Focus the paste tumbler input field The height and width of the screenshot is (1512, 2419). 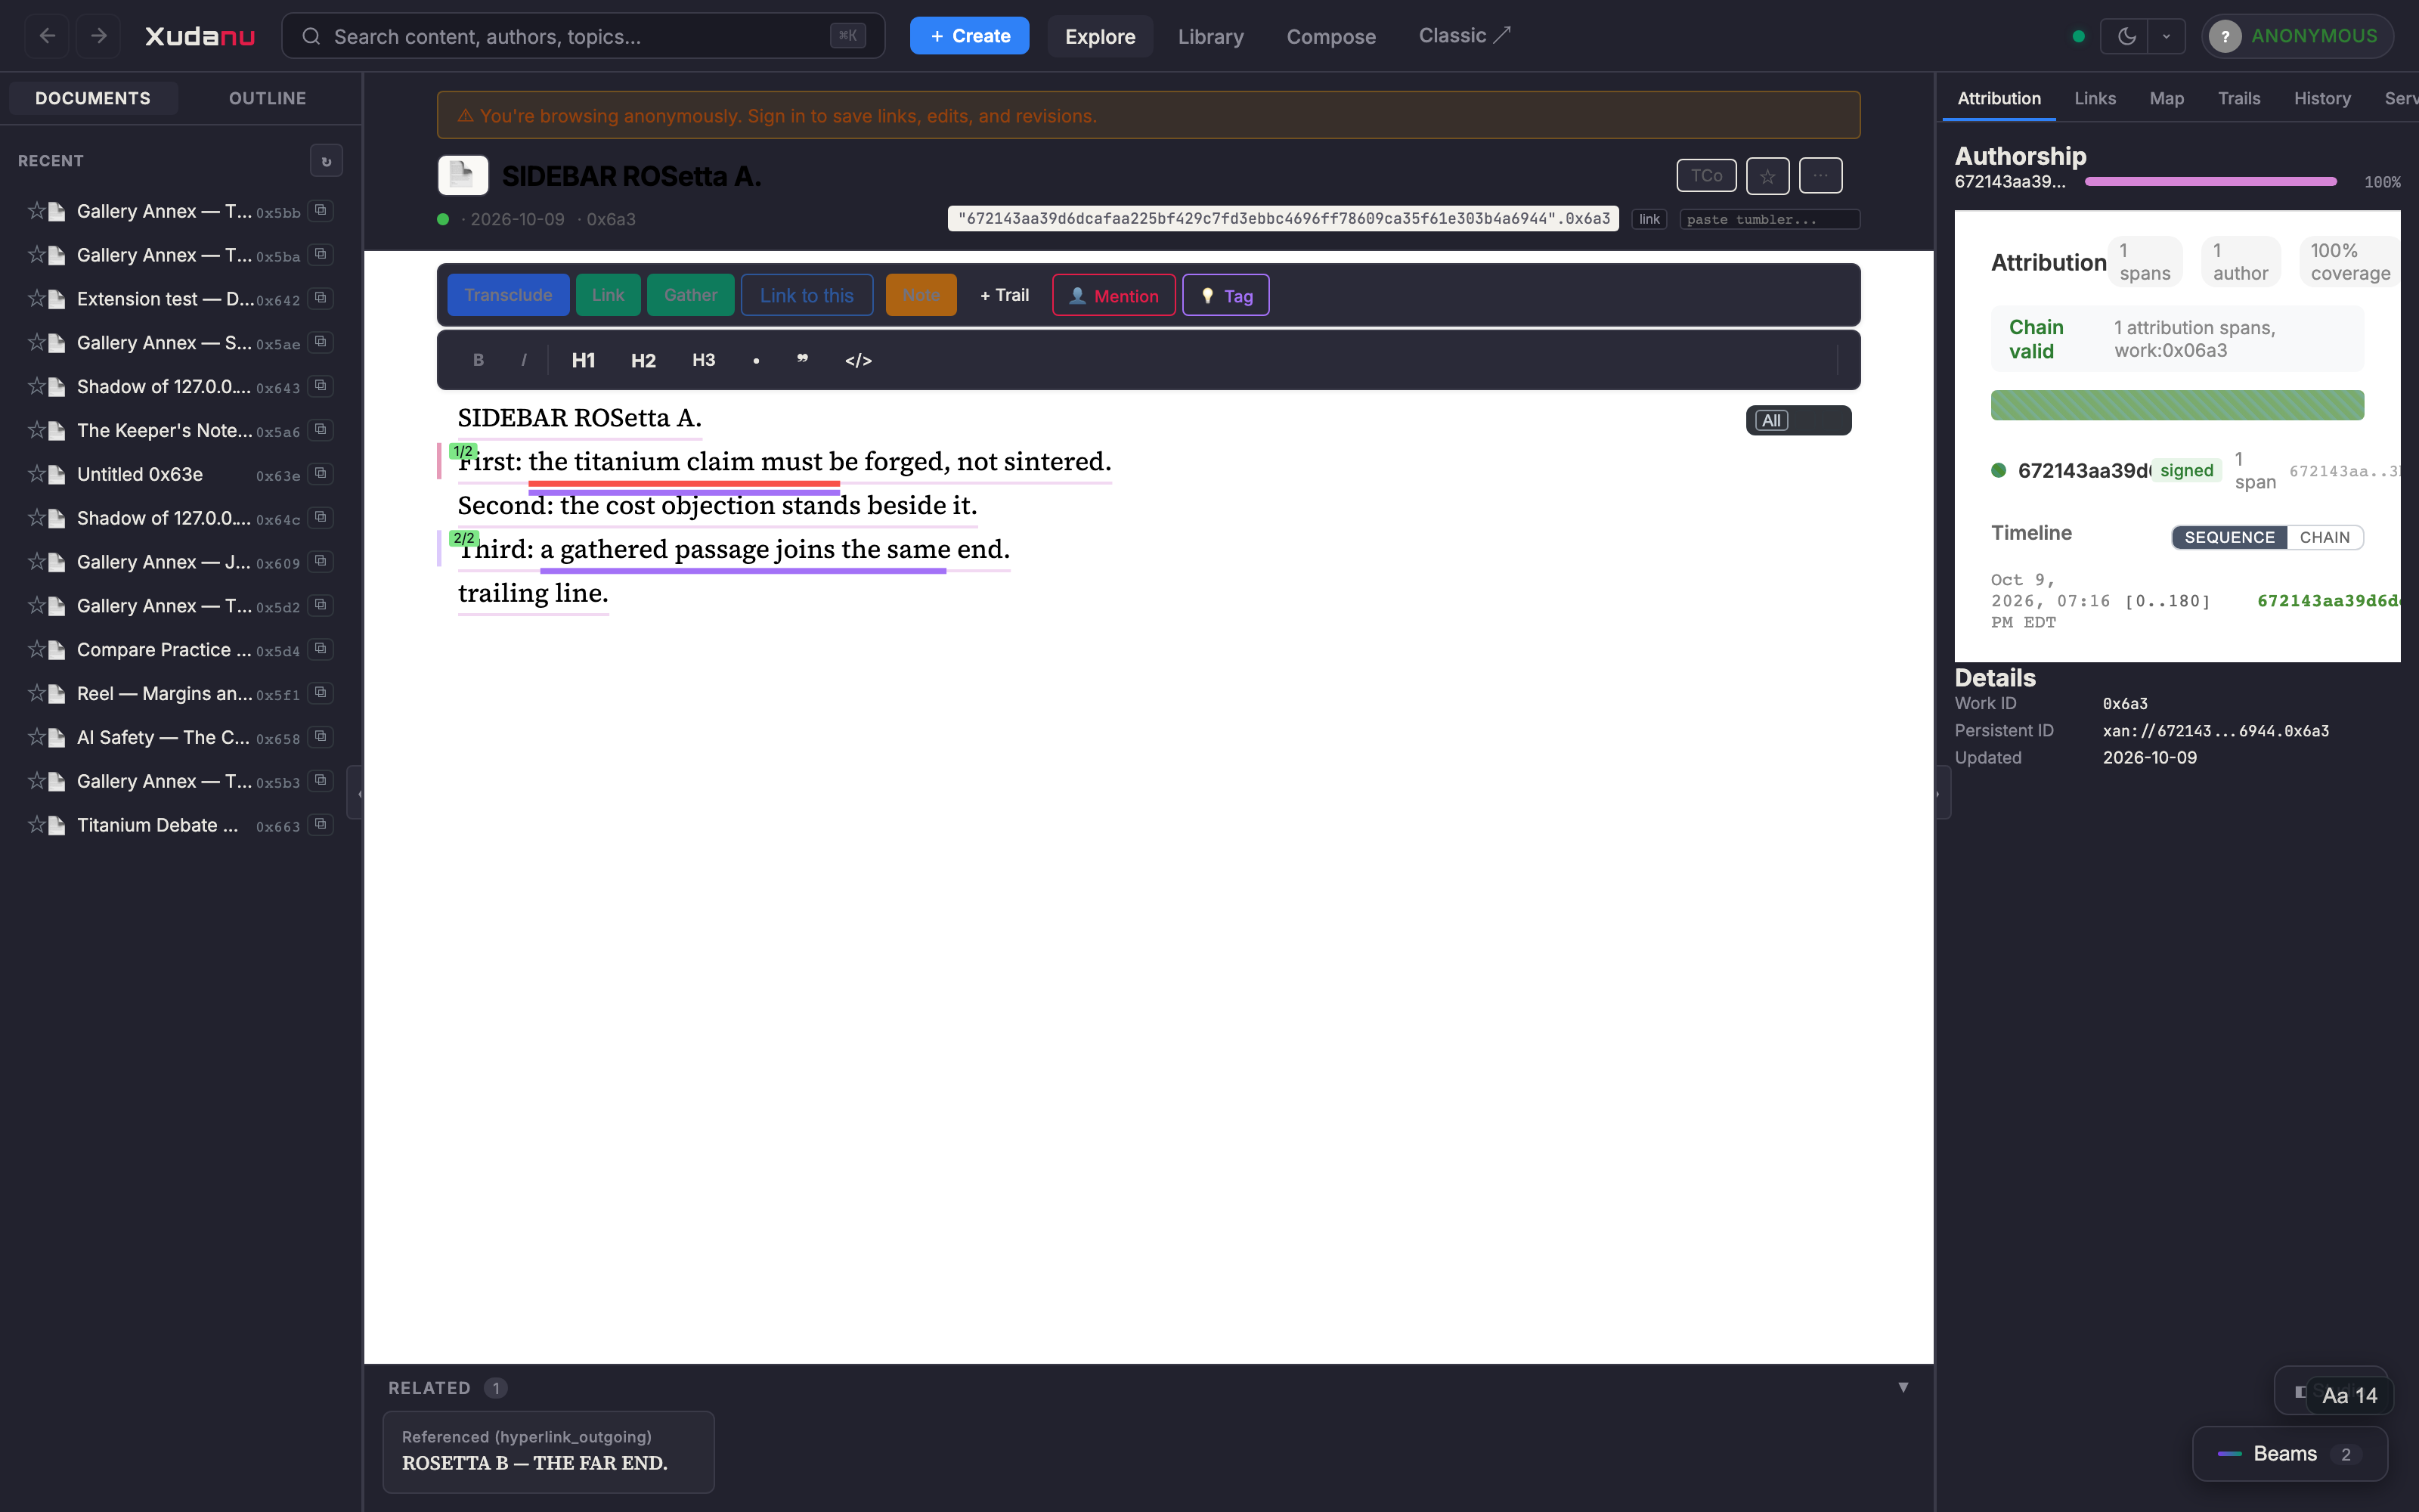[x=1769, y=219]
